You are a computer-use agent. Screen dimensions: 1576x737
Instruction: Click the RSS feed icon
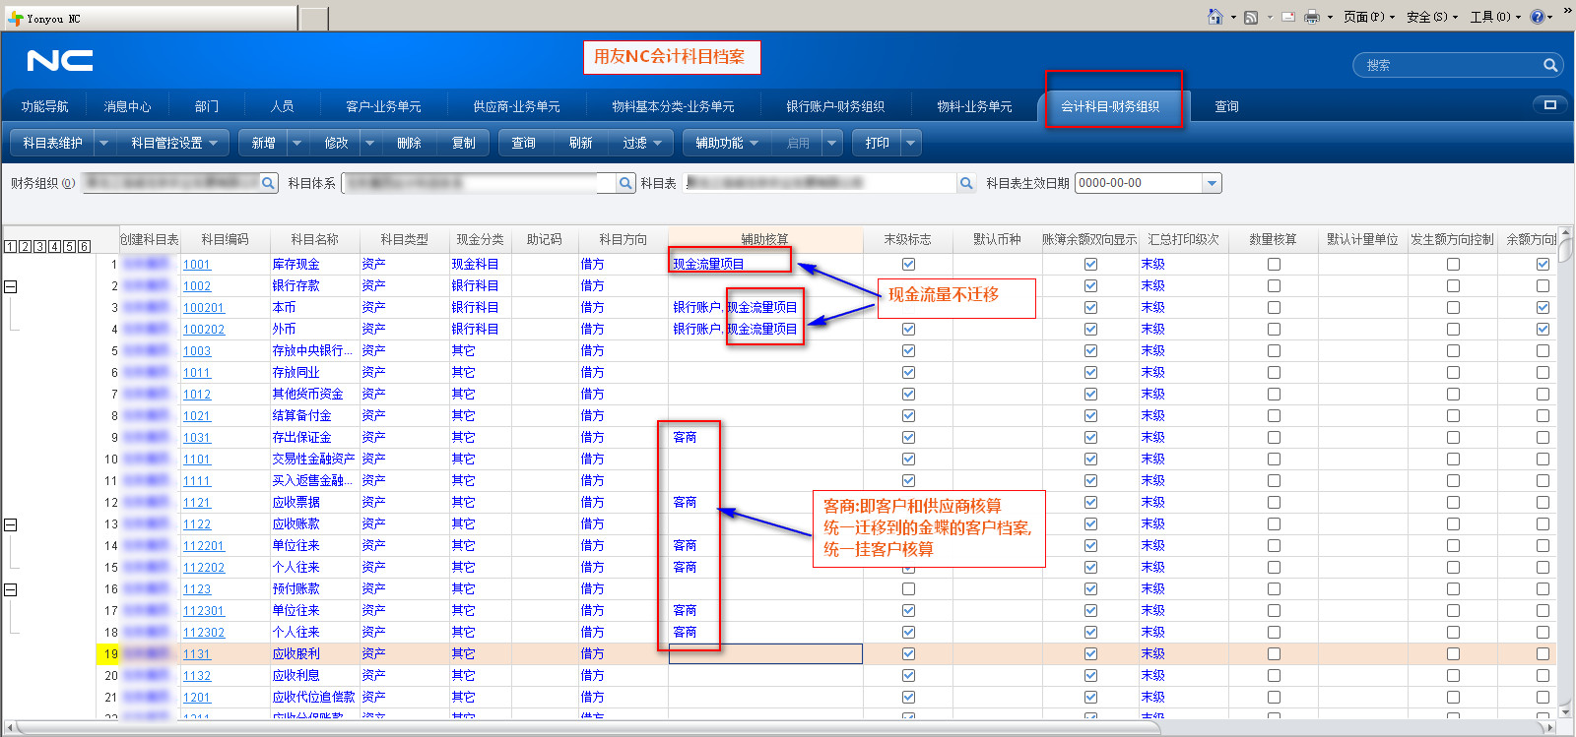coord(1251,17)
